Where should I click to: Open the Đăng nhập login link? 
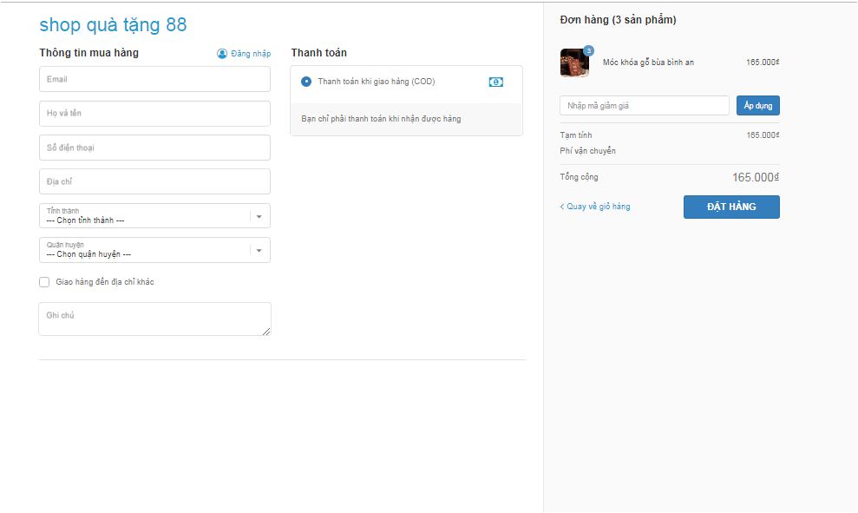(x=251, y=54)
